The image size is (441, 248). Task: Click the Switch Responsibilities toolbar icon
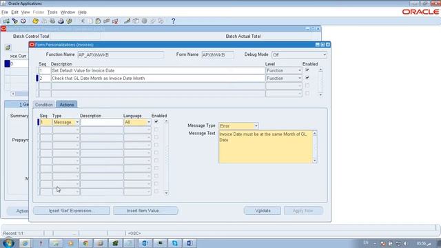[x=52, y=21]
